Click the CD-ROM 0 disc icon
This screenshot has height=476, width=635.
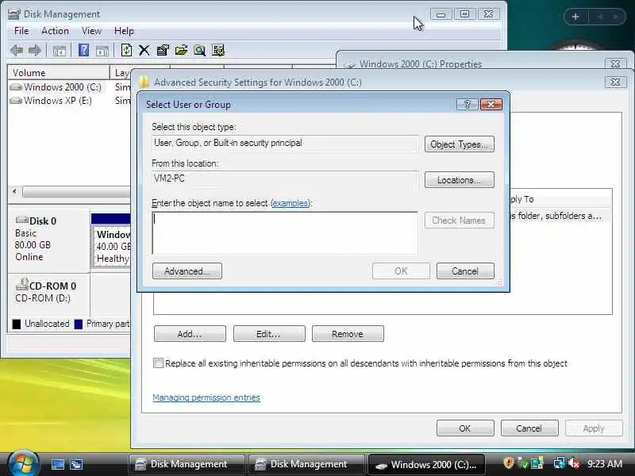click(21, 284)
